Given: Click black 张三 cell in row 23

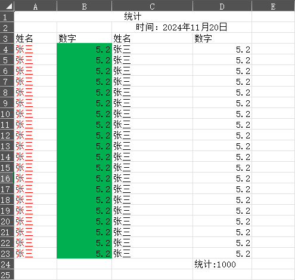Looking at the screenshot, I should [x=152, y=253].
